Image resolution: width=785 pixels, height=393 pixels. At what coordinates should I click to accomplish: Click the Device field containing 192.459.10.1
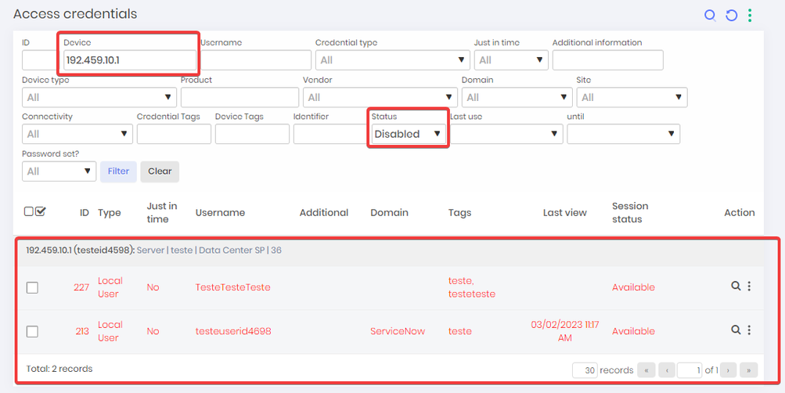(130, 60)
